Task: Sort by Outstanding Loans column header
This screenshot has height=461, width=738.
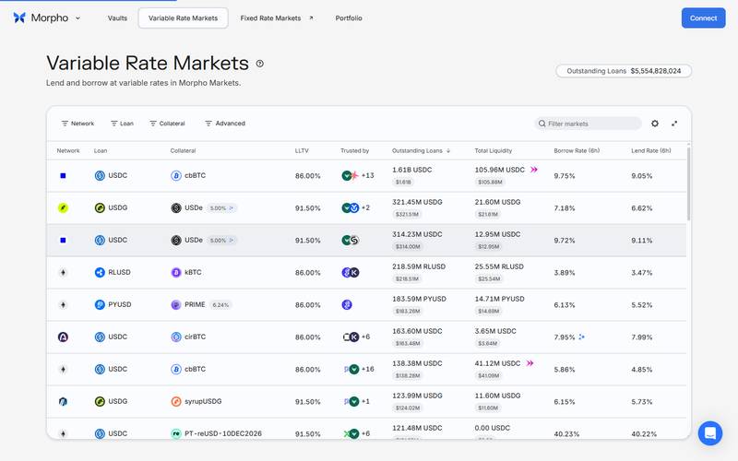Action: coord(422,150)
